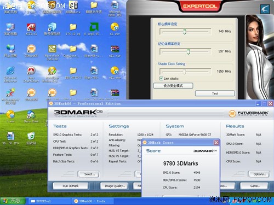The width and height of the screenshot is (274, 205).
Task: Click the Run 3DMark button
Action: tap(71, 186)
